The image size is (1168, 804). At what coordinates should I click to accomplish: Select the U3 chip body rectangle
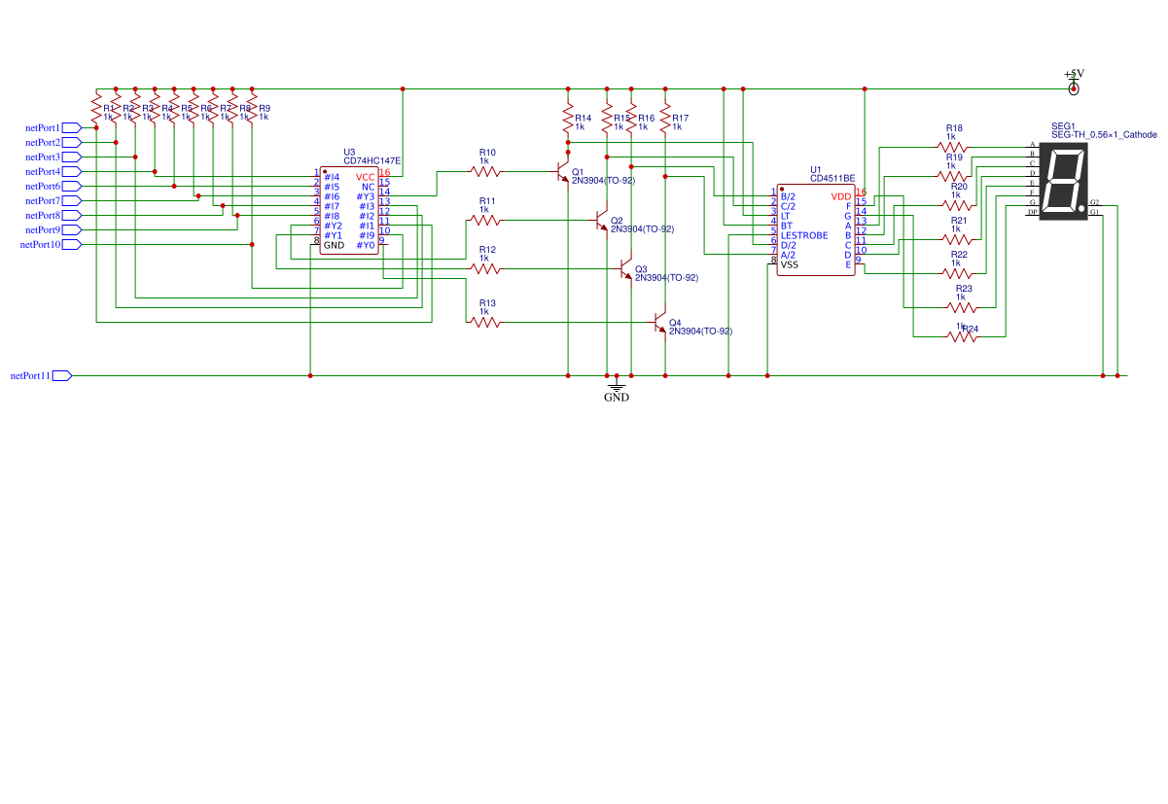point(349,211)
